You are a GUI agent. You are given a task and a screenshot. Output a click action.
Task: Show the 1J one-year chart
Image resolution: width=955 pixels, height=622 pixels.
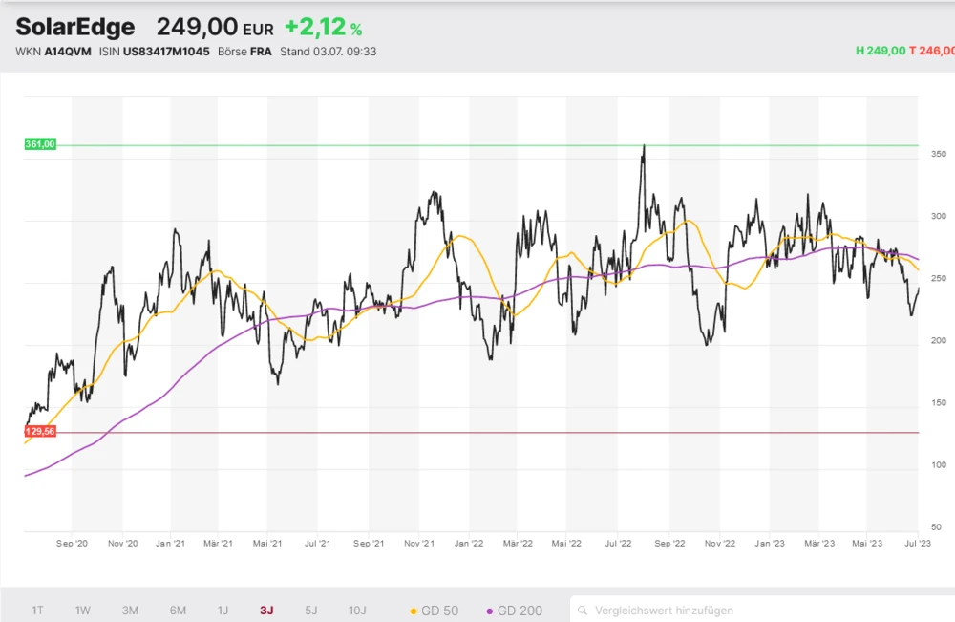(223, 610)
